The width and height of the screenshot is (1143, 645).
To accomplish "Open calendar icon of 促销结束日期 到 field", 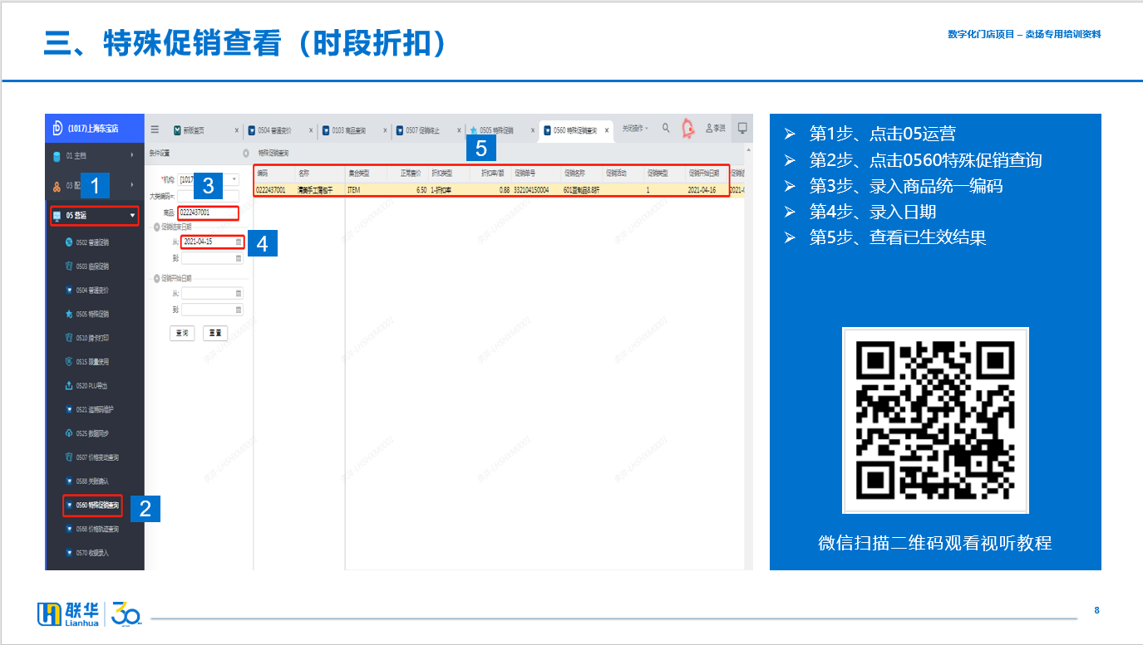I will tap(239, 258).
